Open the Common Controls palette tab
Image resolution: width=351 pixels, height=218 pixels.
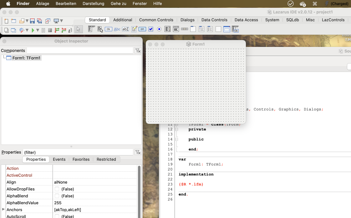tap(156, 20)
